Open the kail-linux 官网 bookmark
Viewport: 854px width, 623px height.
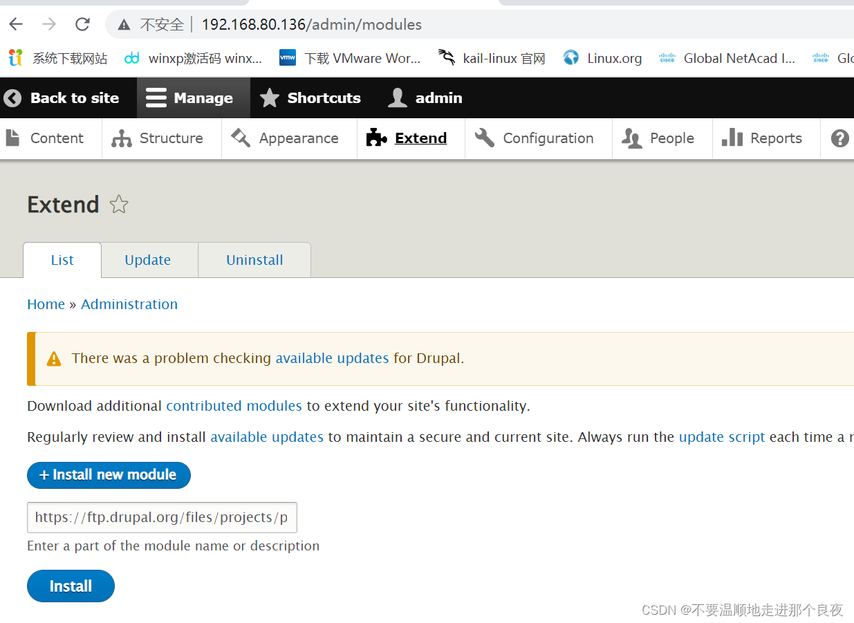pos(492,58)
